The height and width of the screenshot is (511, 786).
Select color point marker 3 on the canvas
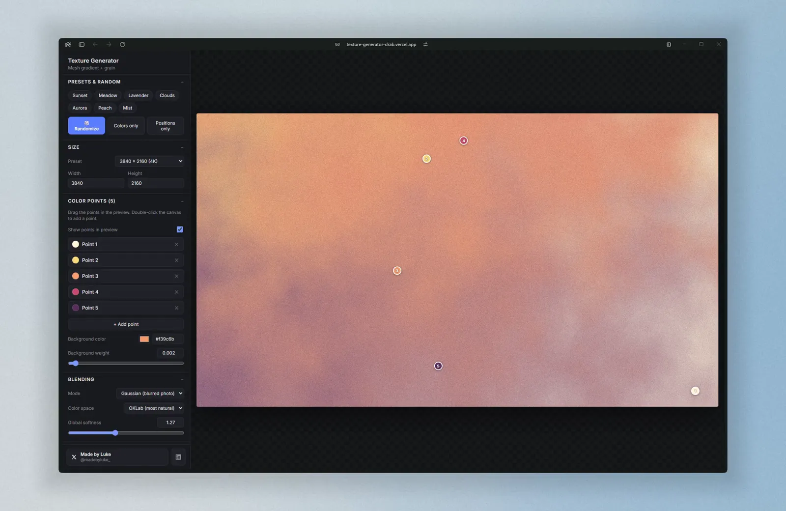pyautogui.click(x=397, y=271)
